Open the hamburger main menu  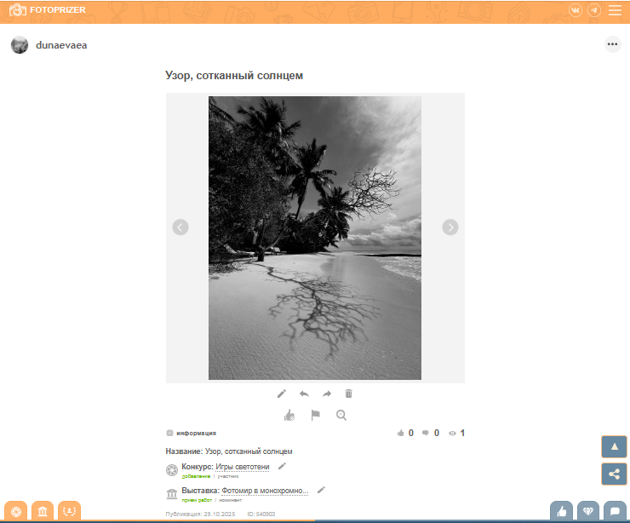click(615, 10)
